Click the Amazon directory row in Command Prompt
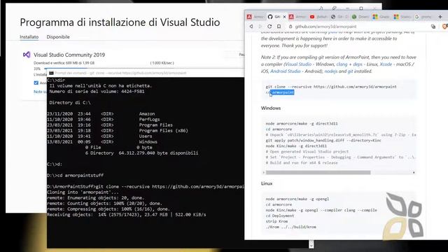 [x=101, y=113]
